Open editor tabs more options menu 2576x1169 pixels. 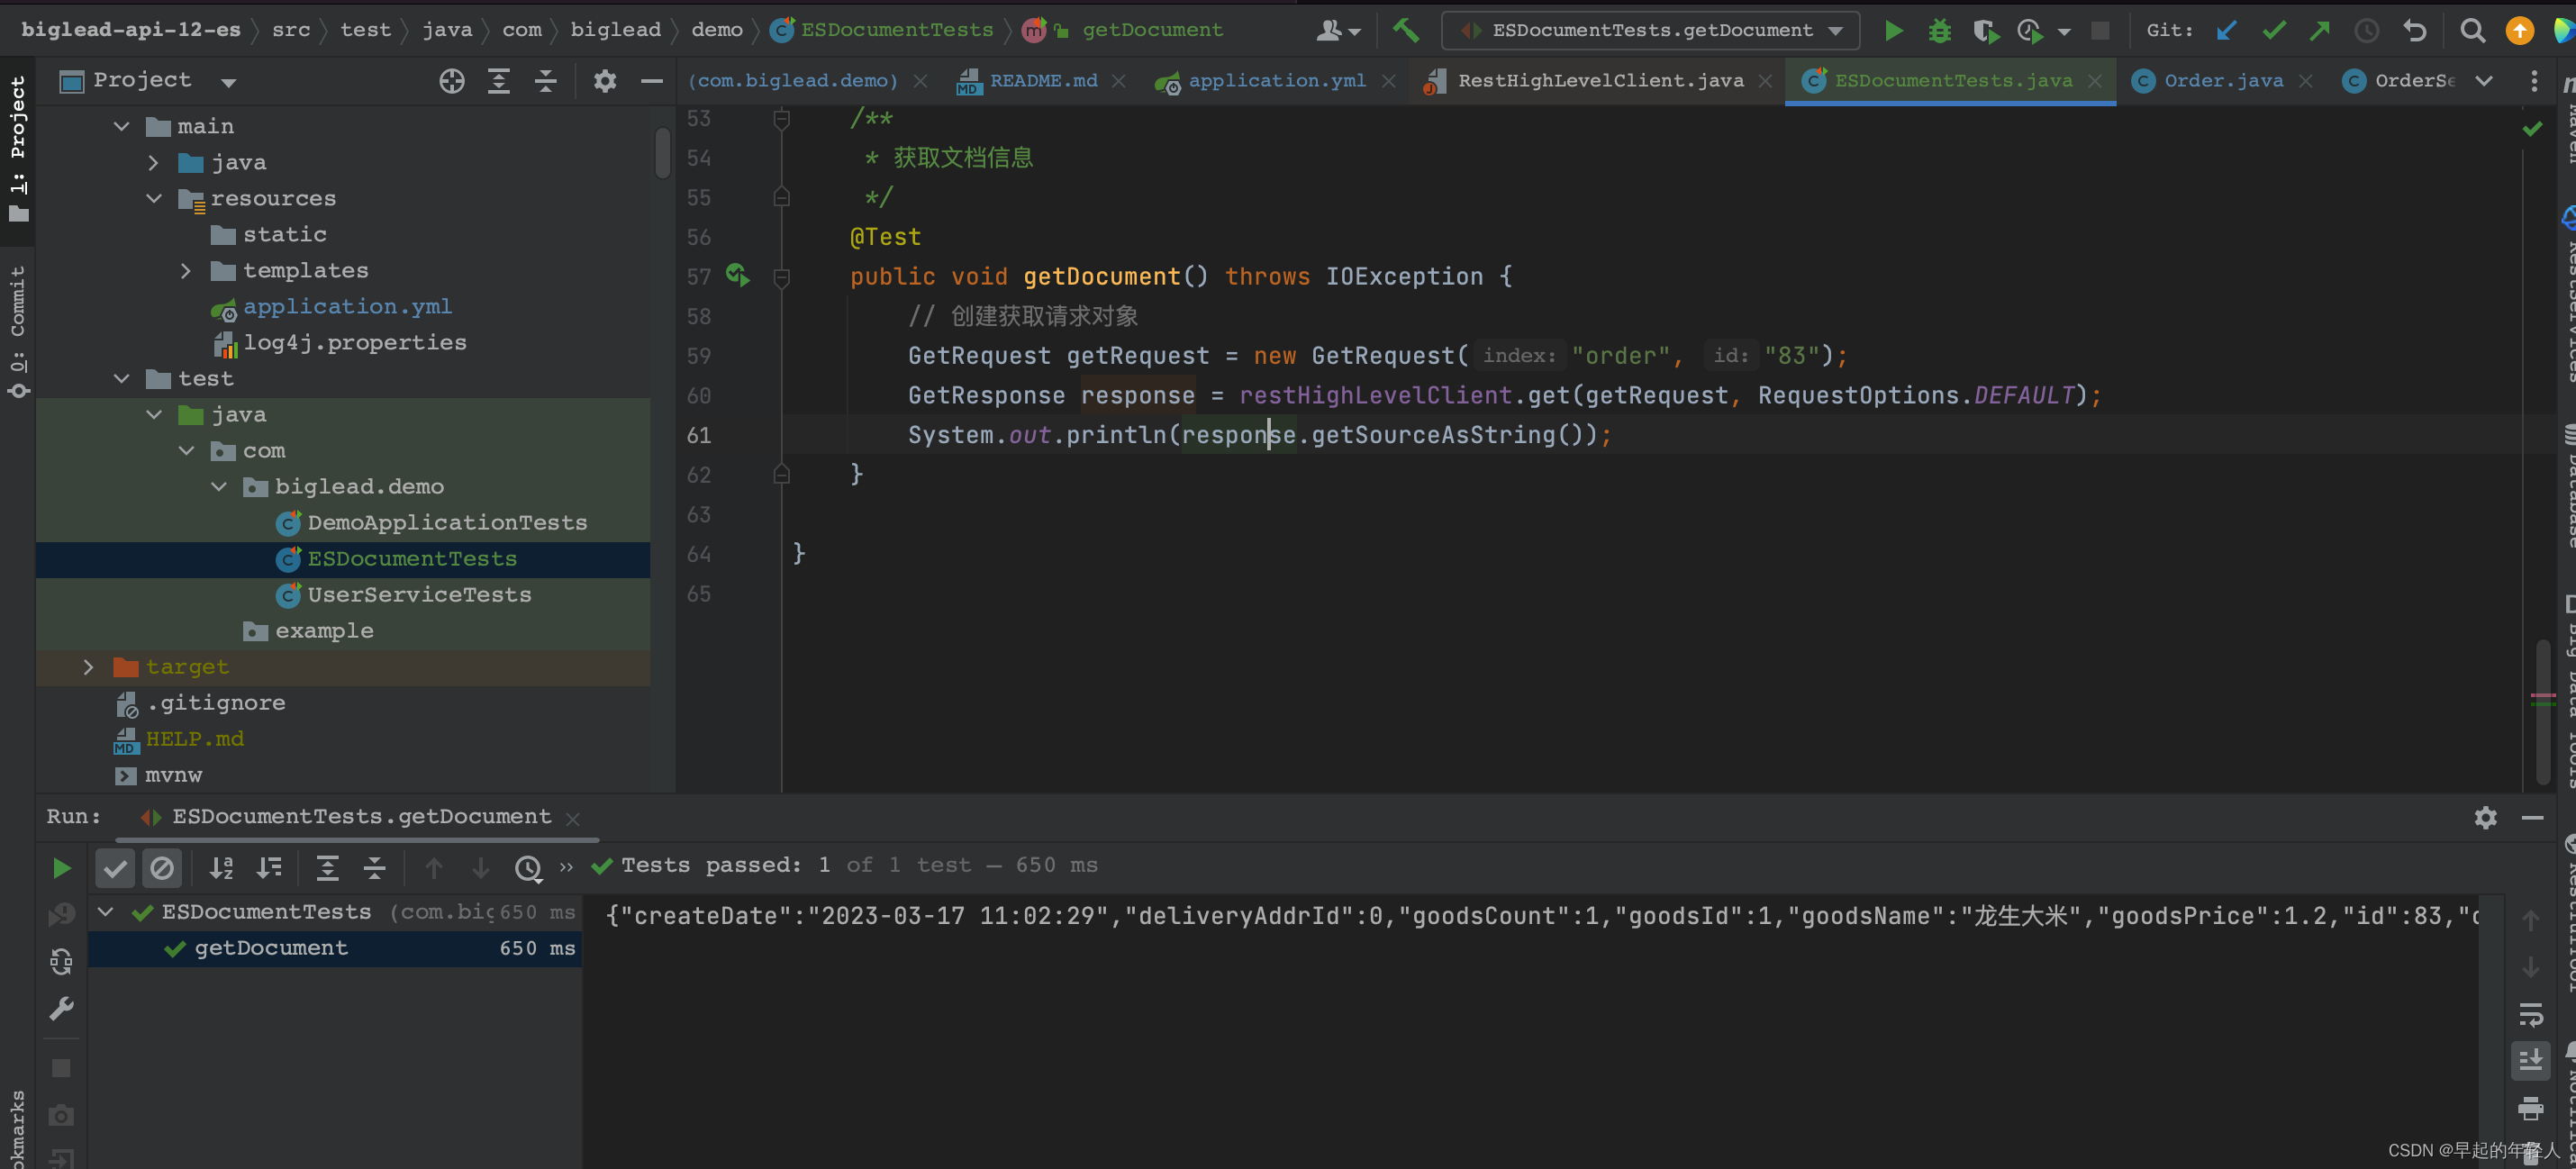tap(2532, 81)
